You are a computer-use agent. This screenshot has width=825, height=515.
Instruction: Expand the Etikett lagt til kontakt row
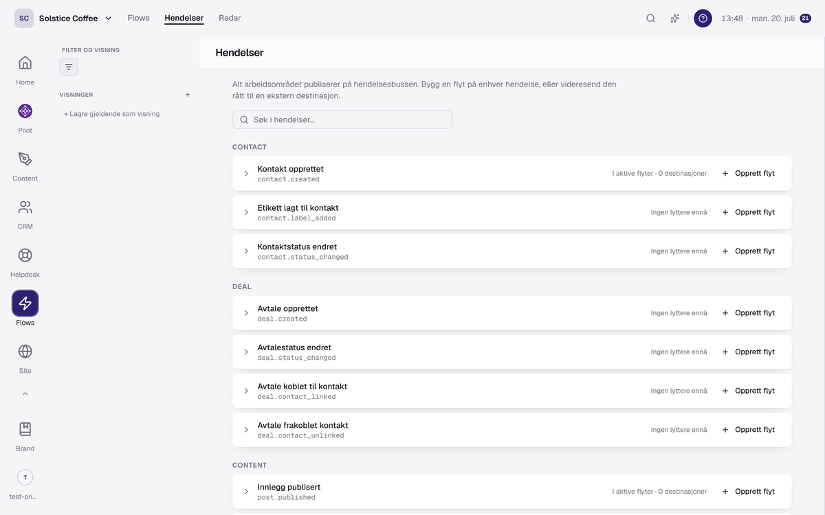point(246,213)
